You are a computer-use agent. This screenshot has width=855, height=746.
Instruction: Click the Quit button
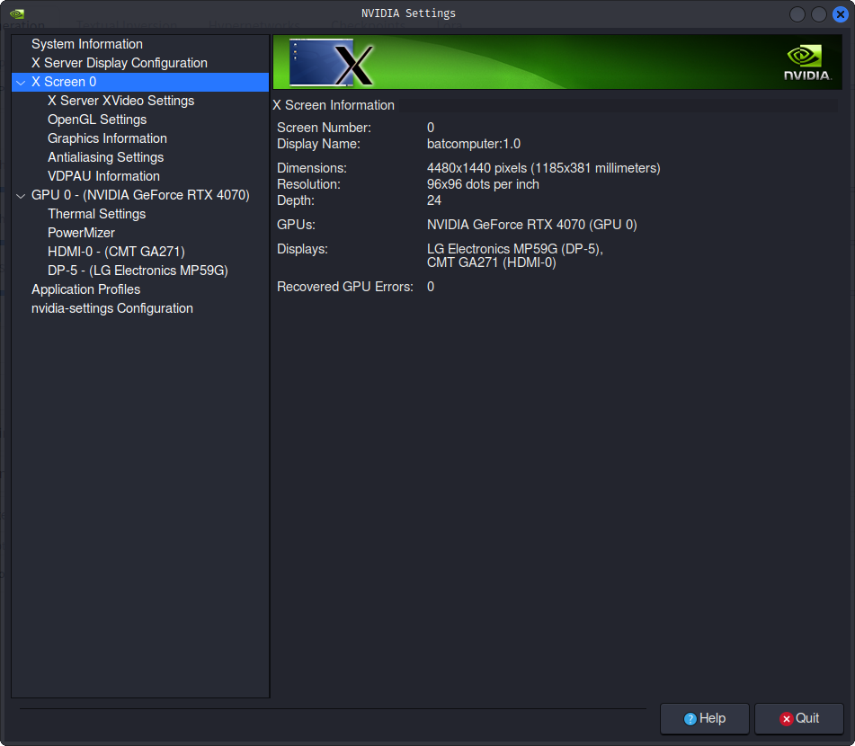(798, 719)
